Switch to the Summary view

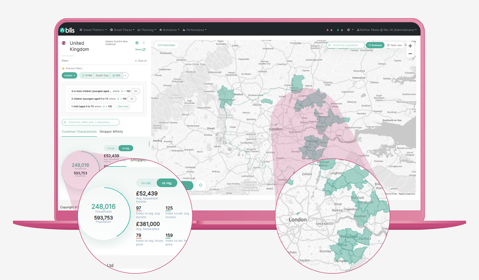tap(375, 45)
